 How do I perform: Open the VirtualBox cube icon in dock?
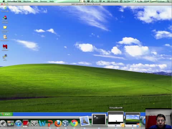[x=66, y=123]
